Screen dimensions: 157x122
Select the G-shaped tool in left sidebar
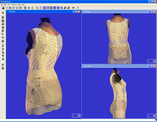3,37
